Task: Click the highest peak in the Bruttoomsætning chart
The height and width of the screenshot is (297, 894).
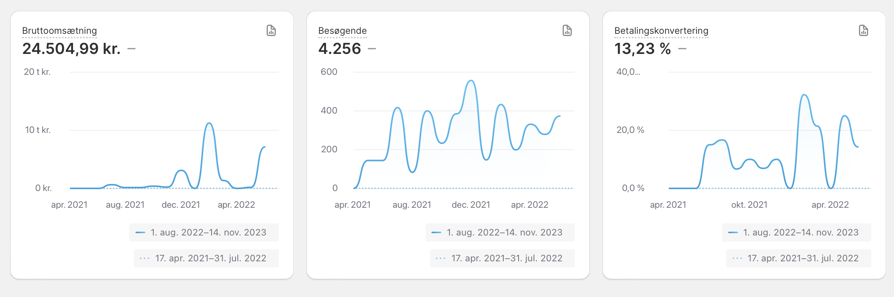Action: click(x=209, y=123)
